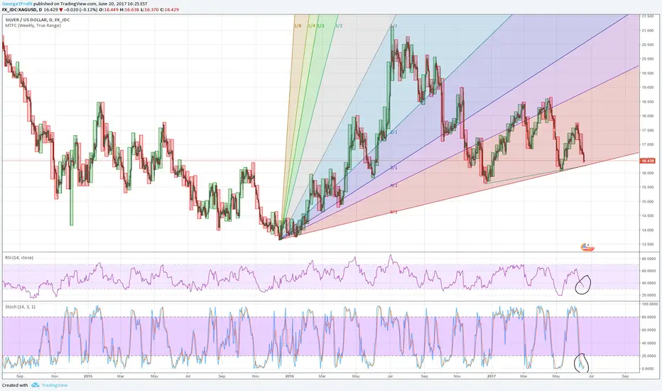Click the events badge icon on chart
Image resolution: width=662 pixels, height=391 pixels.
[x=587, y=247]
